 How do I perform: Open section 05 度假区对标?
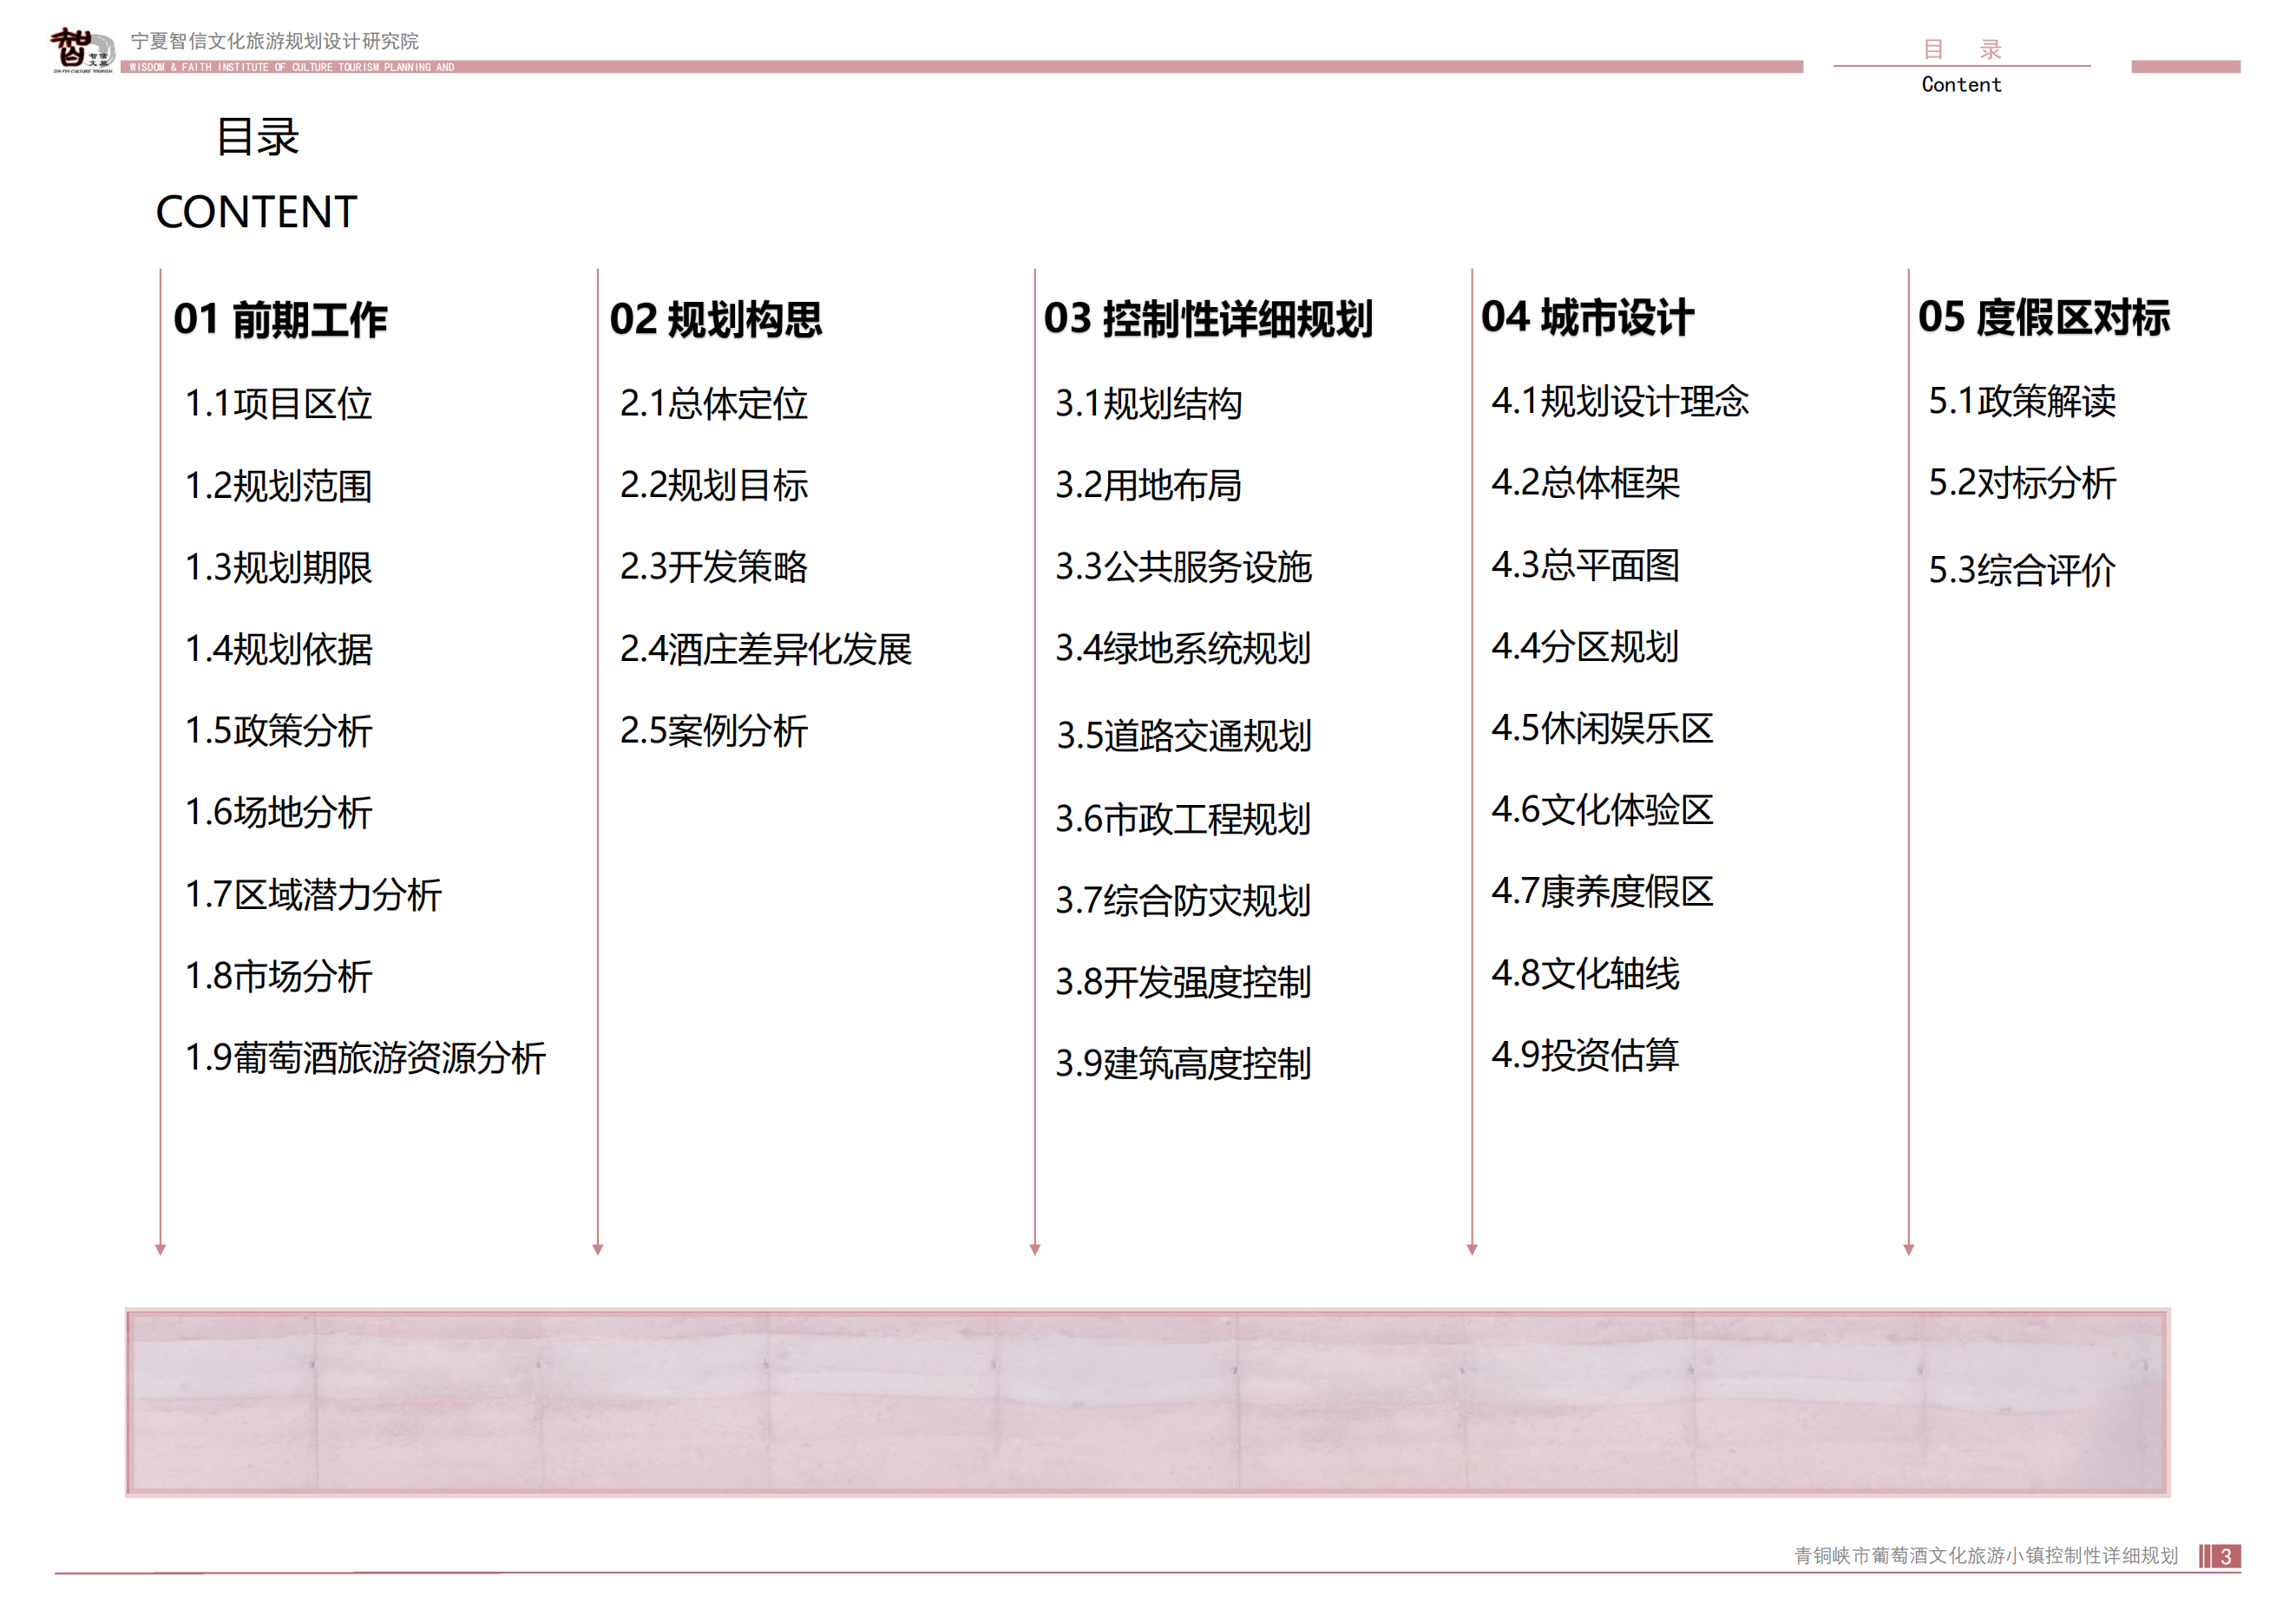point(2042,322)
